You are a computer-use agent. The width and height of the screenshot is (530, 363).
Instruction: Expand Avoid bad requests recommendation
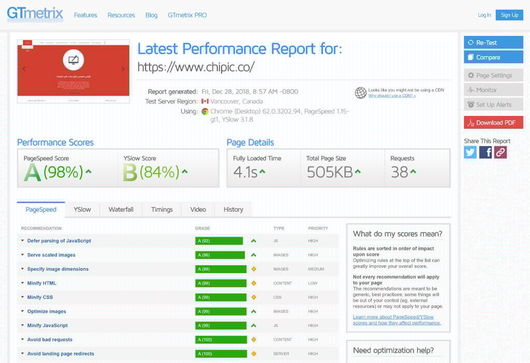tap(23, 339)
